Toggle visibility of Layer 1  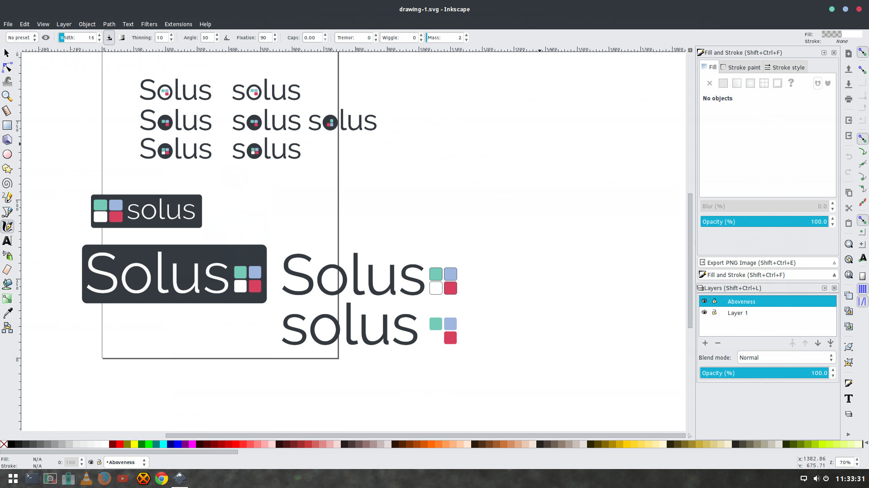[704, 312]
